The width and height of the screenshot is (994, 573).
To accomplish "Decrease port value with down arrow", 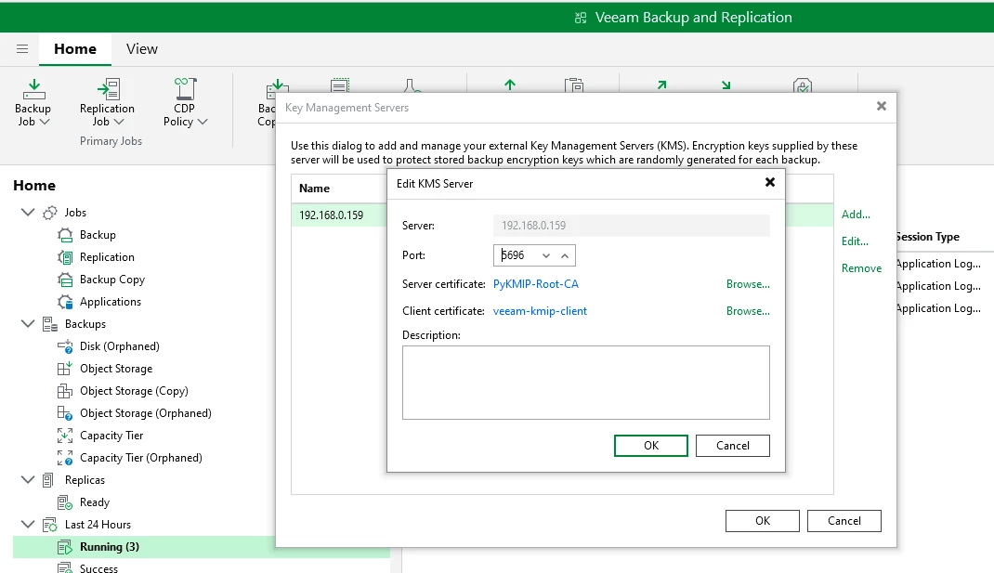I will (546, 255).
